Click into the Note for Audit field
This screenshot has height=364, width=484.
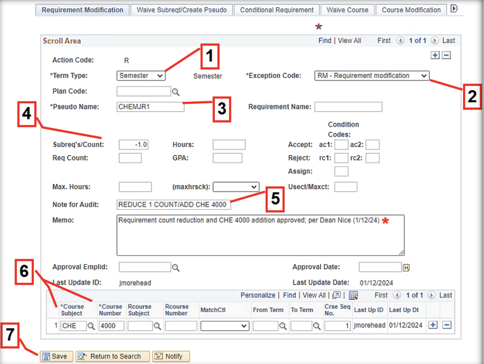click(173, 205)
